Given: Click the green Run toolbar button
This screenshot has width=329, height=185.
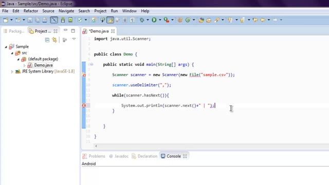Looking at the screenshot, I should [154, 20].
